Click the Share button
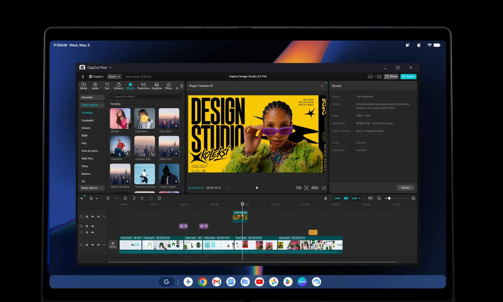The width and height of the screenshot is (503, 302). tap(391, 77)
